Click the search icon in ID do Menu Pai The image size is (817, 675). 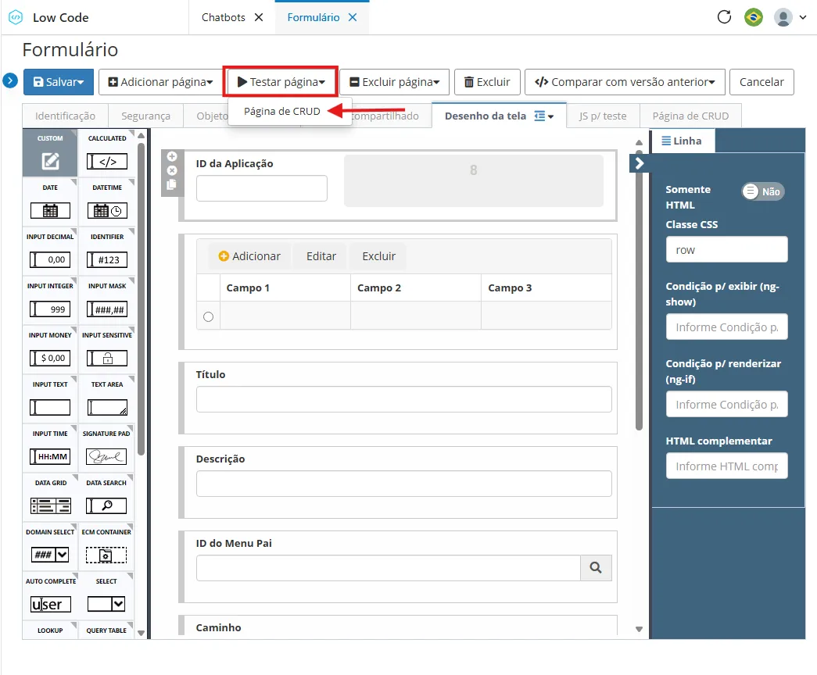596,568
